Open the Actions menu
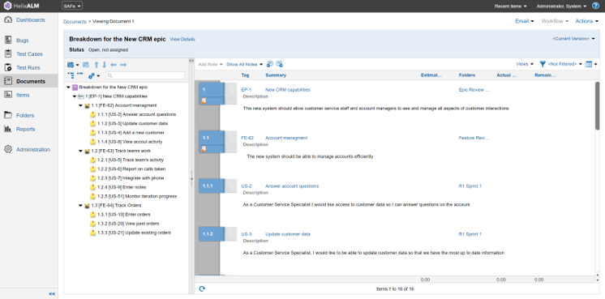Viewport: 605px width, 299px height. [587, 21]
